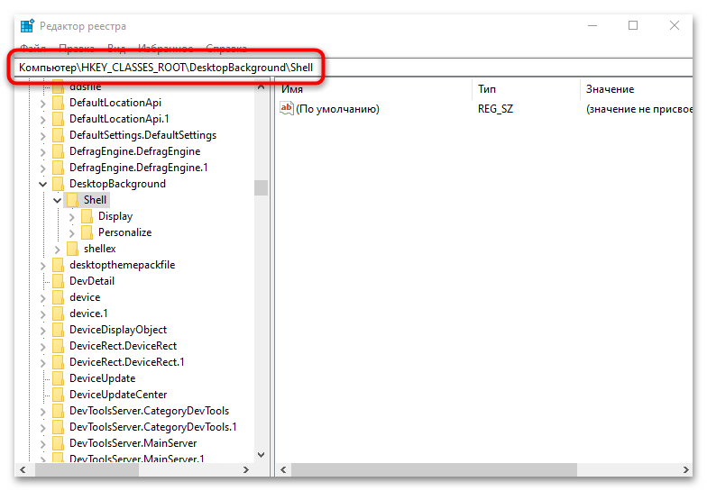Select the folder icon of DevToolsServer.CategoryDevTools
This screenshot has height=491, width=707.
58,411
